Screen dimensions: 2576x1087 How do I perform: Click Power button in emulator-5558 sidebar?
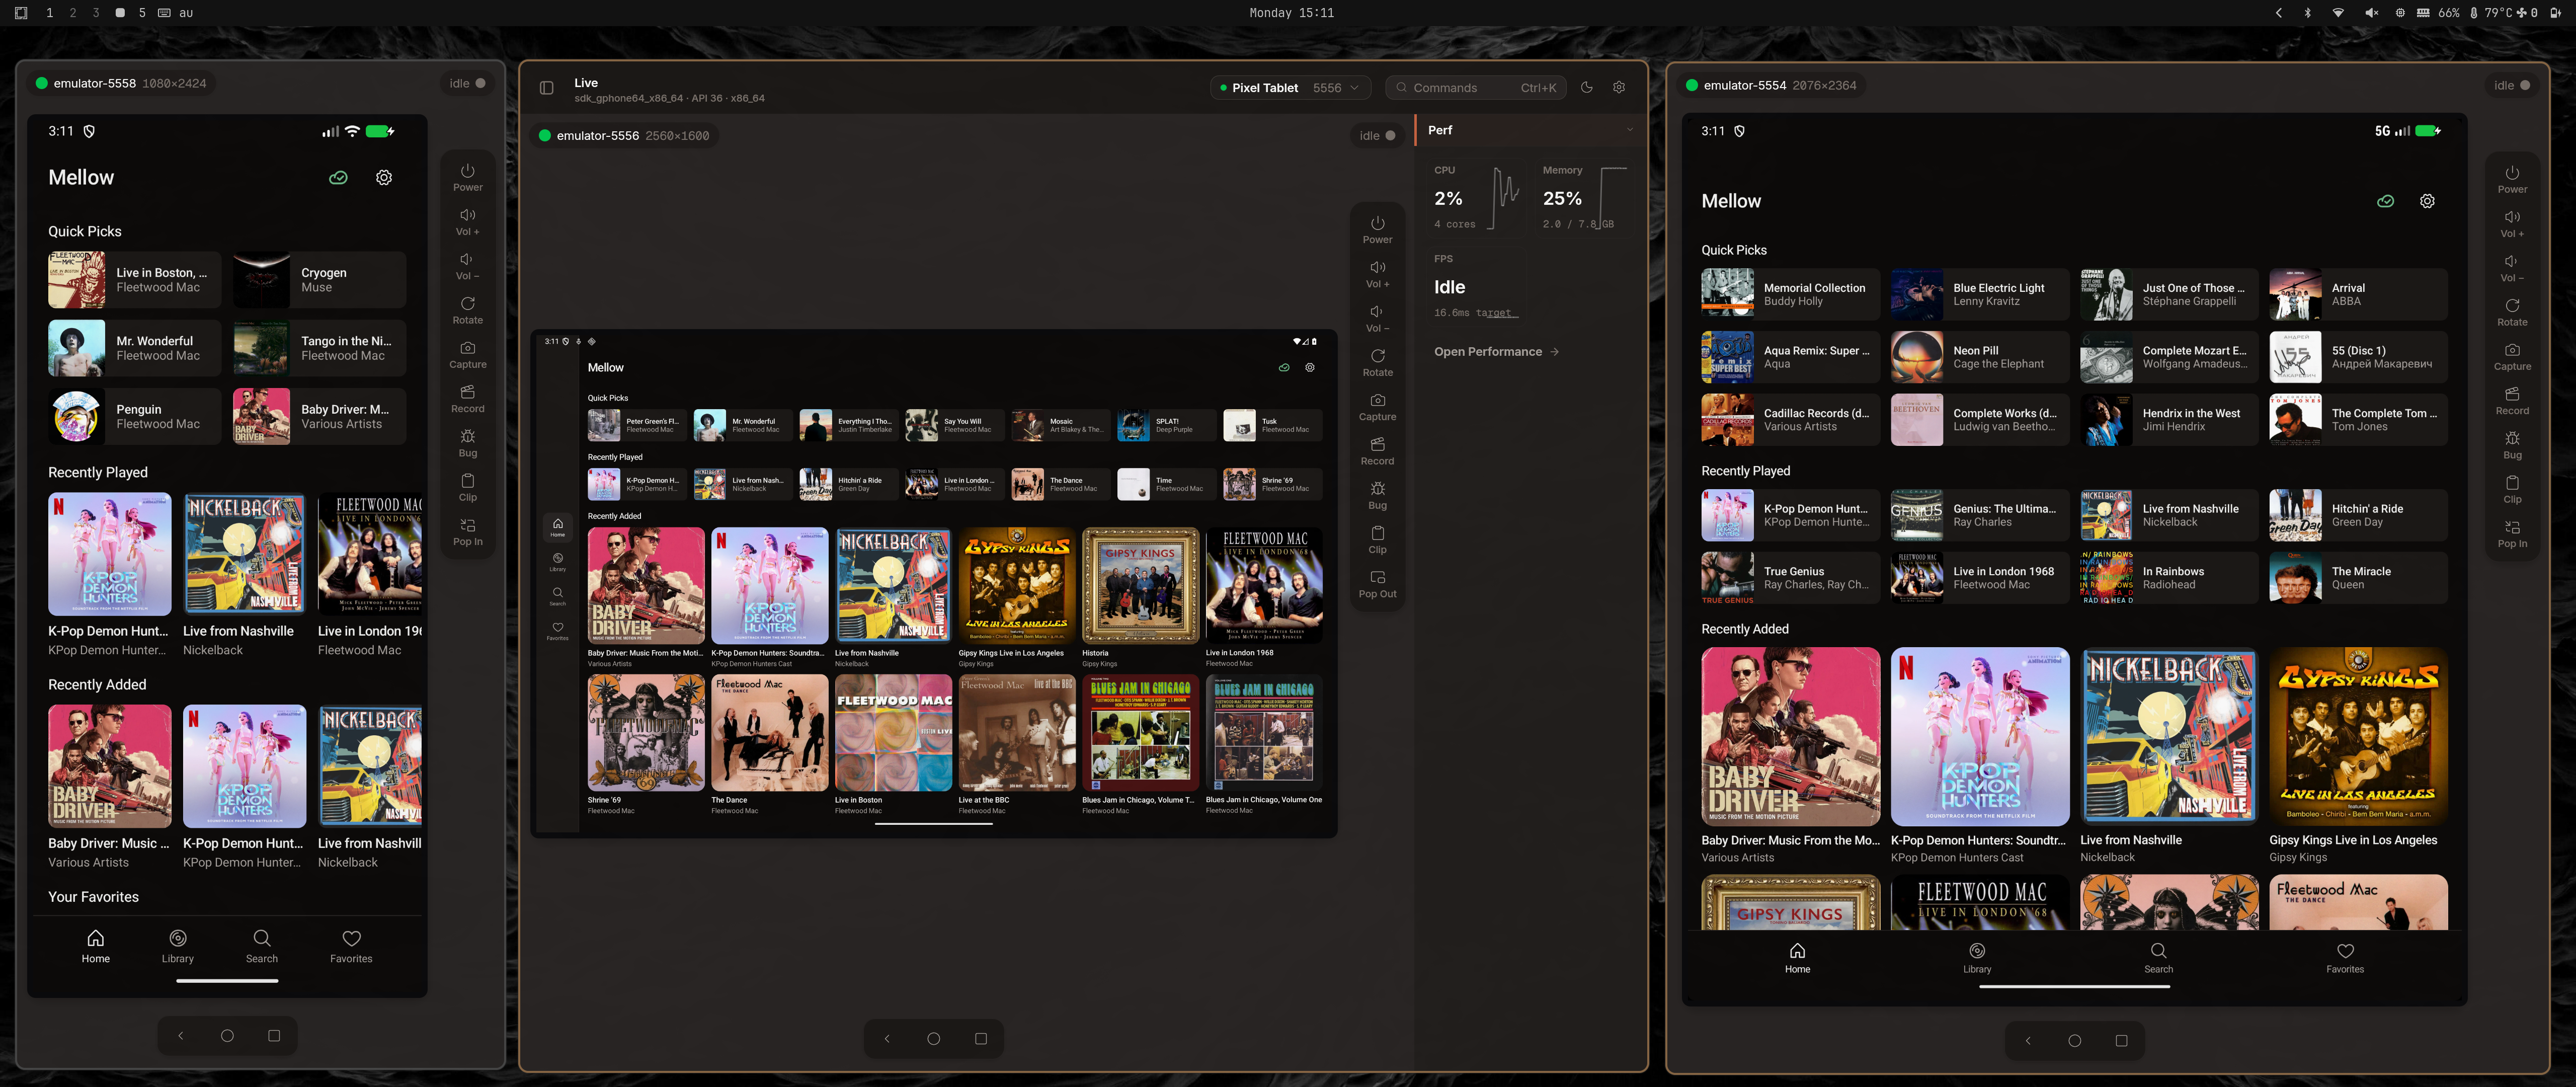(467, 177)
